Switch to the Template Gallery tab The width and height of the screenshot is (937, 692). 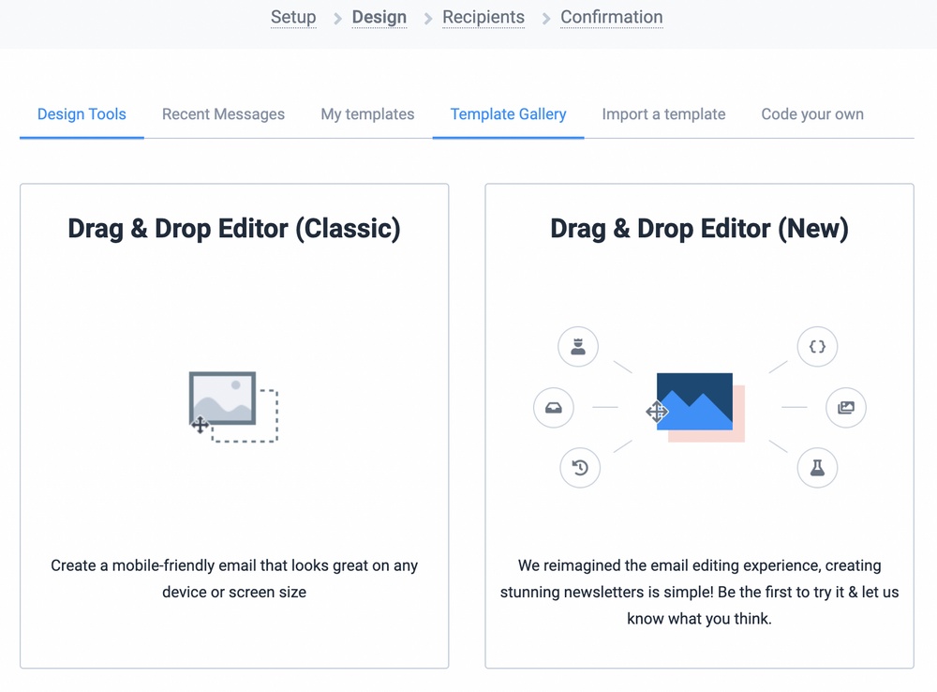508,114
